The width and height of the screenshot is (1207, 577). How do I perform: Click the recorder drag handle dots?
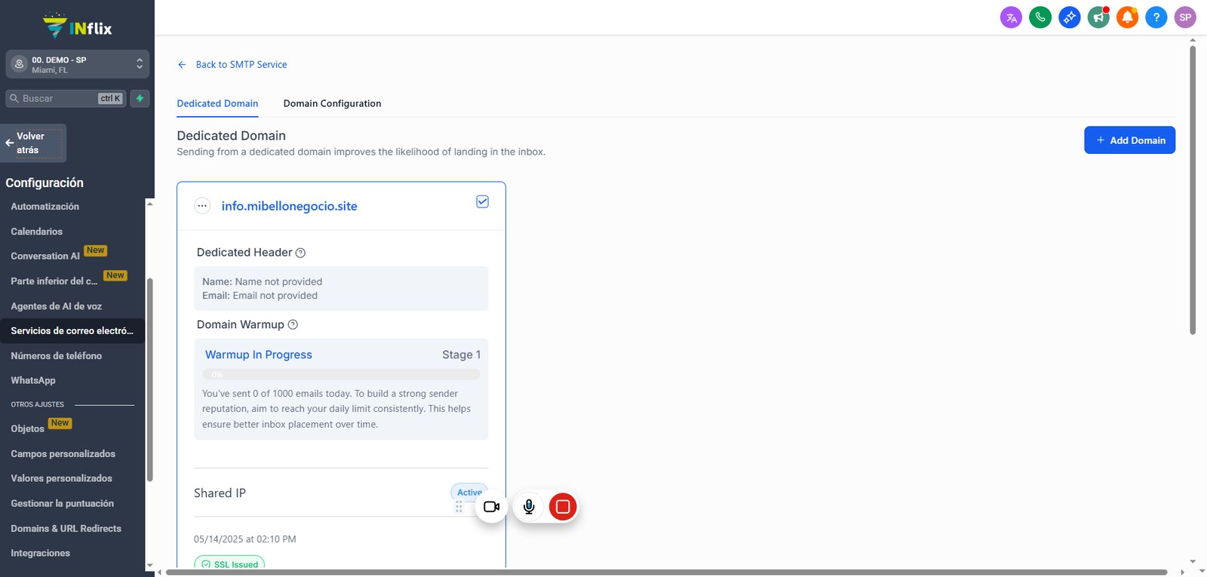[459, 507]
